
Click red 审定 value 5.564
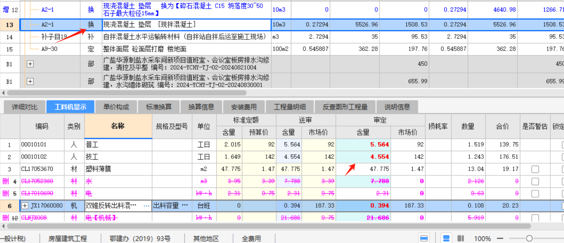click(380, 144)
